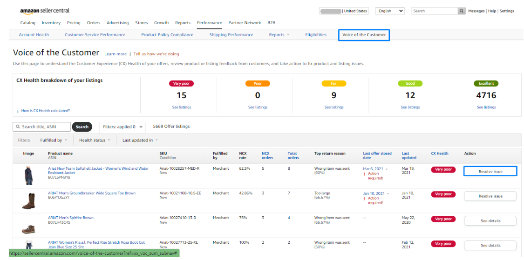Image resolution: width=524 pixels, height=260 pixels.
Task: Open the Groundbreaker boot product image
Action: coord(28,200)
